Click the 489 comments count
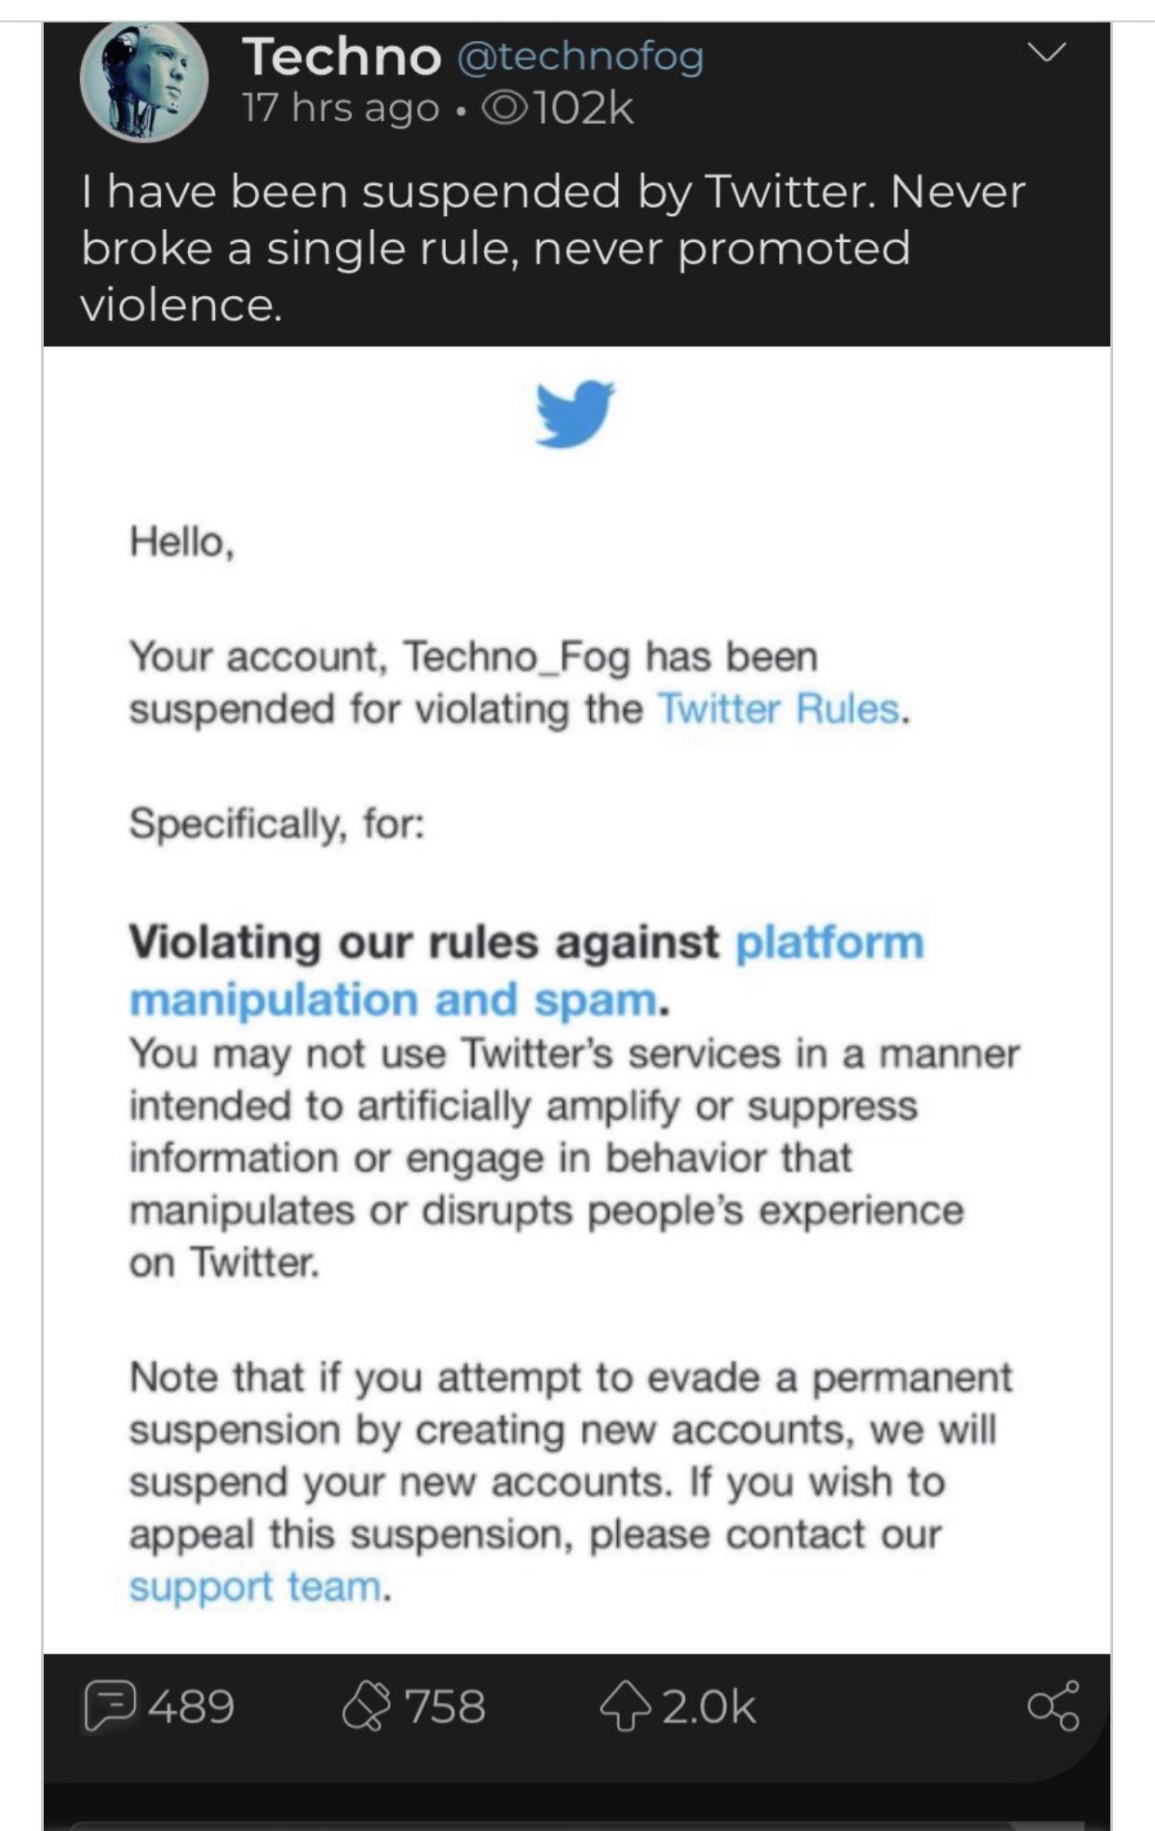This screenshot has height=1831, width=1155. tap(191, 1706)
